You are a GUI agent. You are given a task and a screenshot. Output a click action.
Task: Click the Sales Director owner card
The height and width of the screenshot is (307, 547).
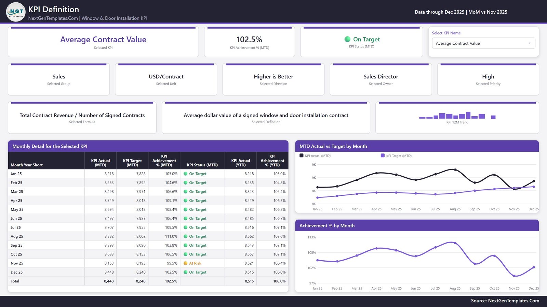coord(381,79)
